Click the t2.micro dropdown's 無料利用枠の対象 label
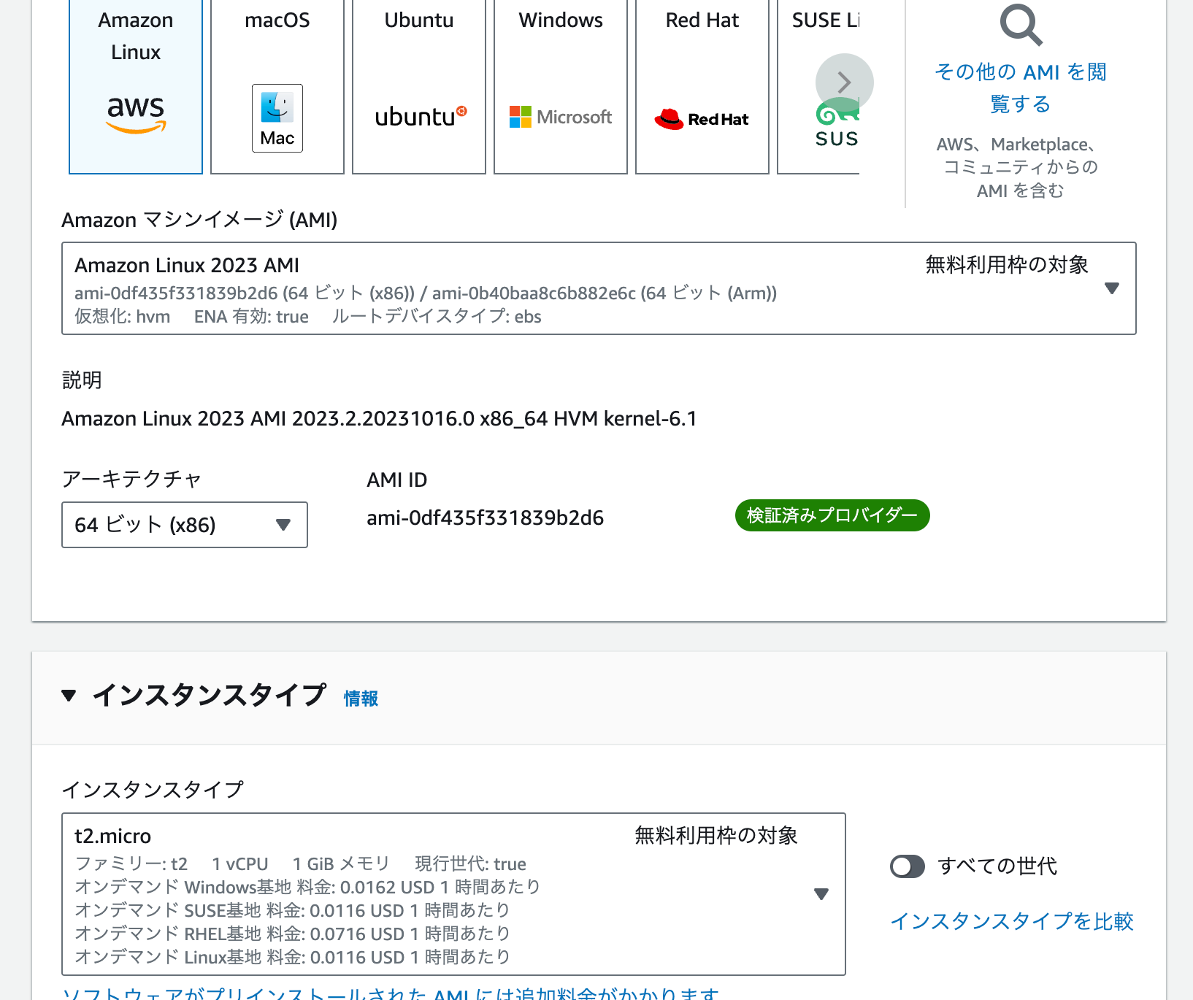 [716, 836]
